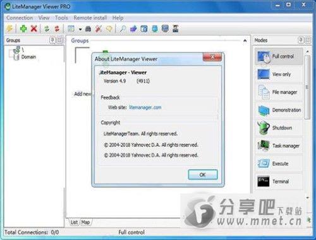Screen dimensions: 316x240
Task: Select the Terminal mode
Action: point(279,181)
